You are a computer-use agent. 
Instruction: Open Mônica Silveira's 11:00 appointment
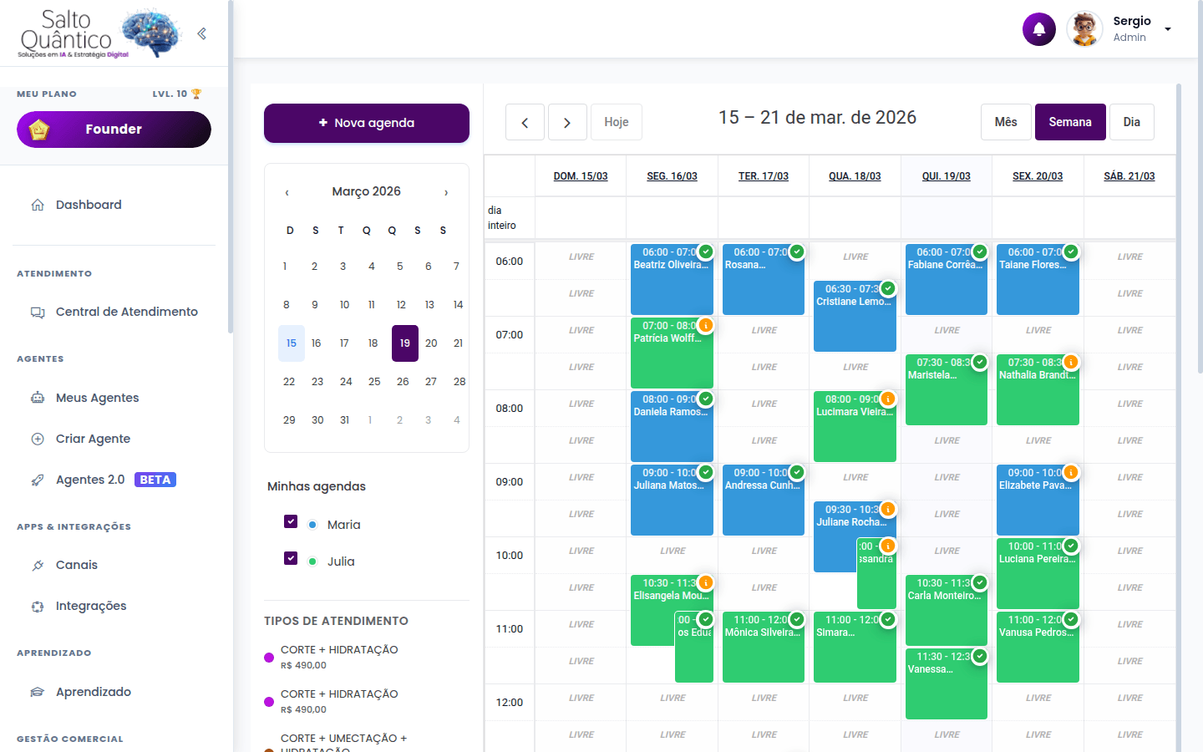click(x=764, y=647)
